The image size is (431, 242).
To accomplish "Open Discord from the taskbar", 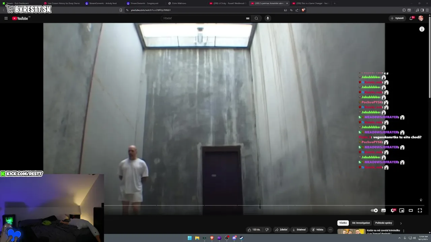I will (x=234, y=238).
